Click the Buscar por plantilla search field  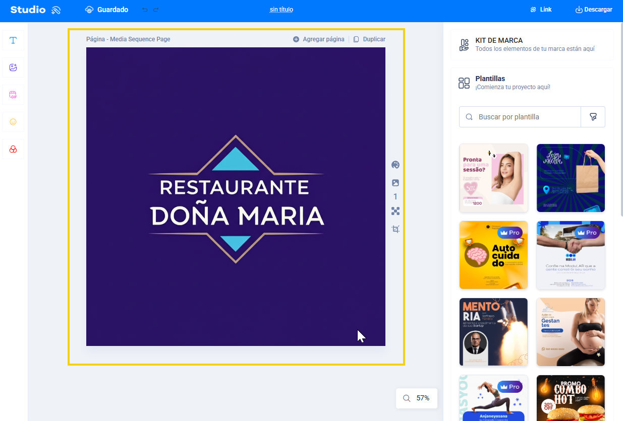point(520,117)
